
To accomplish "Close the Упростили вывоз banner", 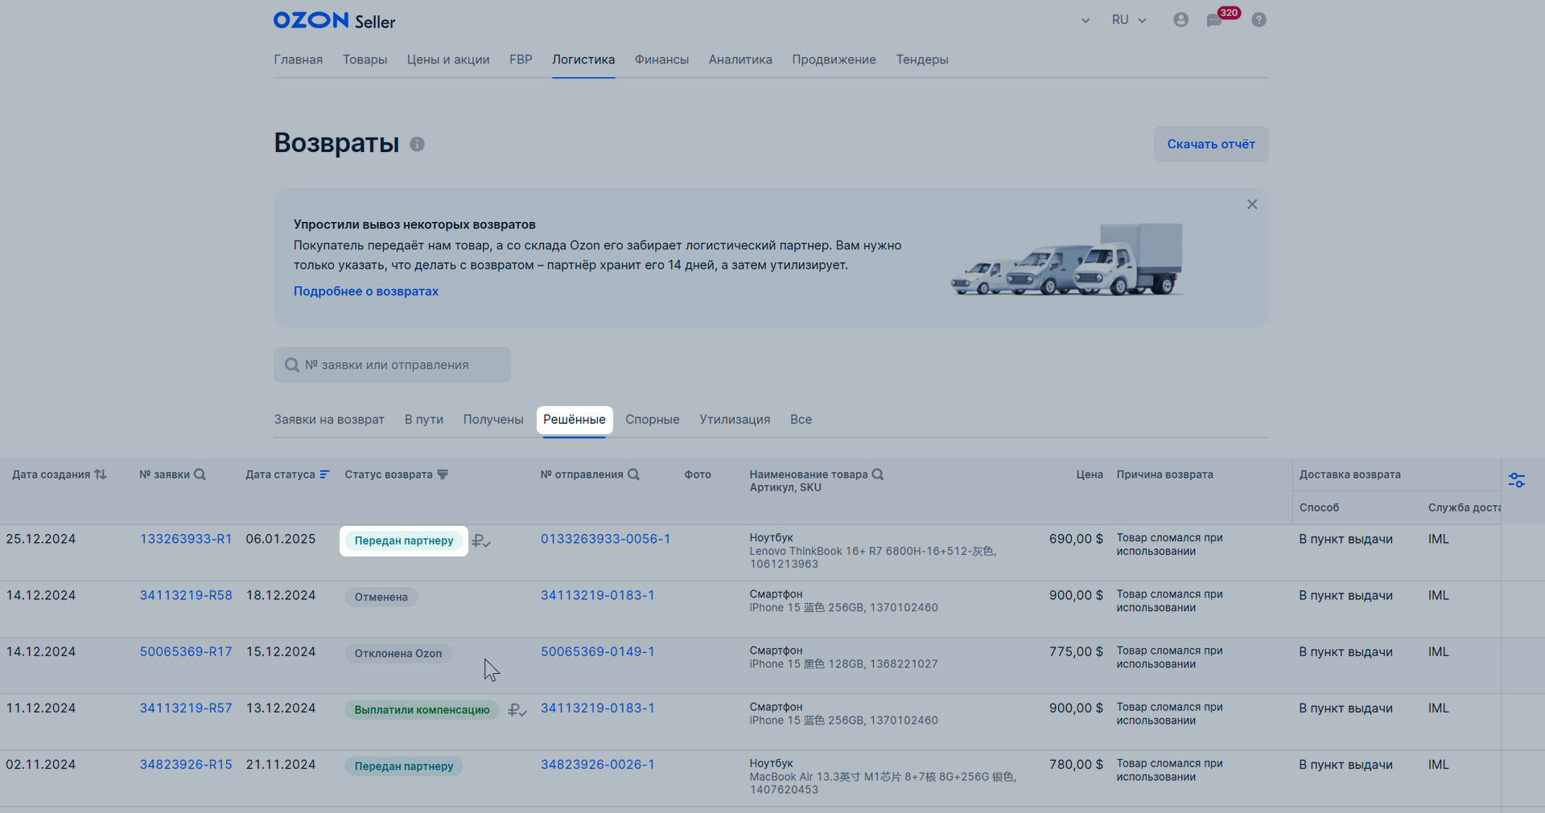I will 1252,204.
